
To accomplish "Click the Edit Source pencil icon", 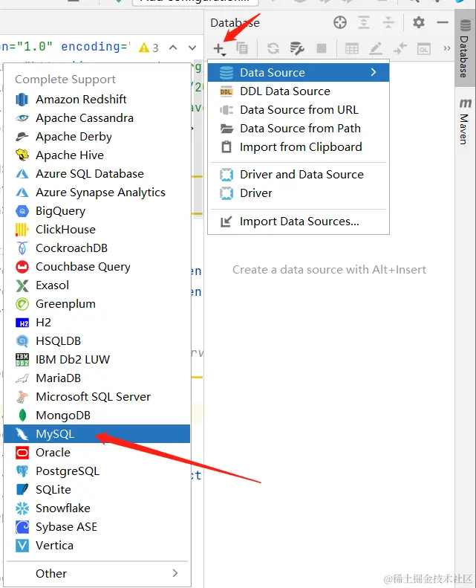I will [376, 49].
